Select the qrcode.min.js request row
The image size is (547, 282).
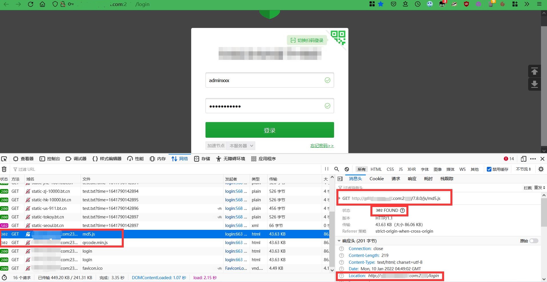(164, 243)
